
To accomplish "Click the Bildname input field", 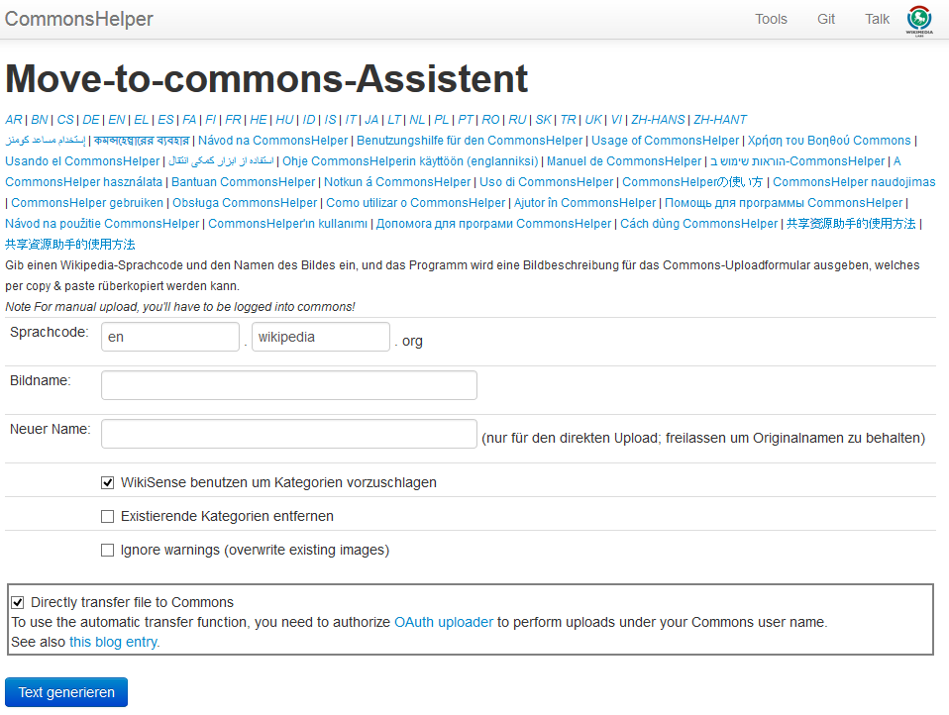I will [288, 385].
